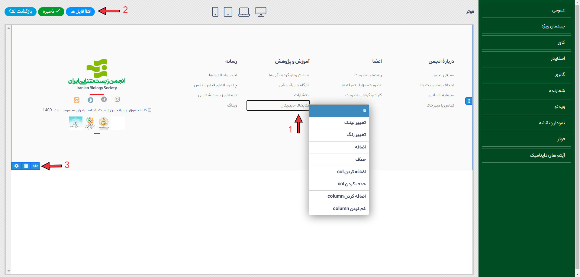Click the ذخیره save button

(51, 11)
